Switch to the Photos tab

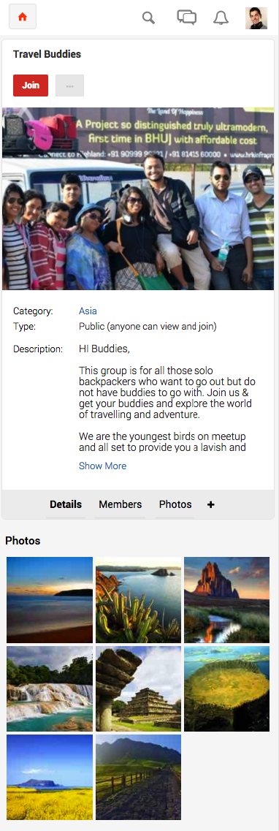(x=175, y=504)
